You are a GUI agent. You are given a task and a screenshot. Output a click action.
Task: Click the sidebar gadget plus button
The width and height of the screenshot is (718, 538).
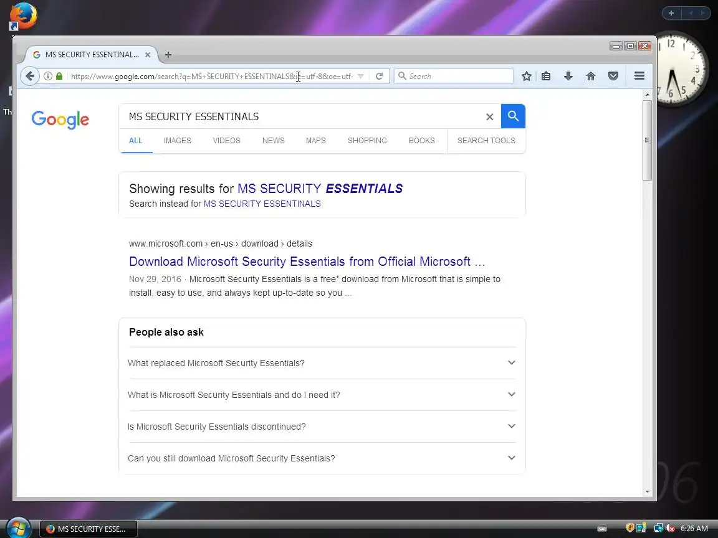click(x=671, y=13)
